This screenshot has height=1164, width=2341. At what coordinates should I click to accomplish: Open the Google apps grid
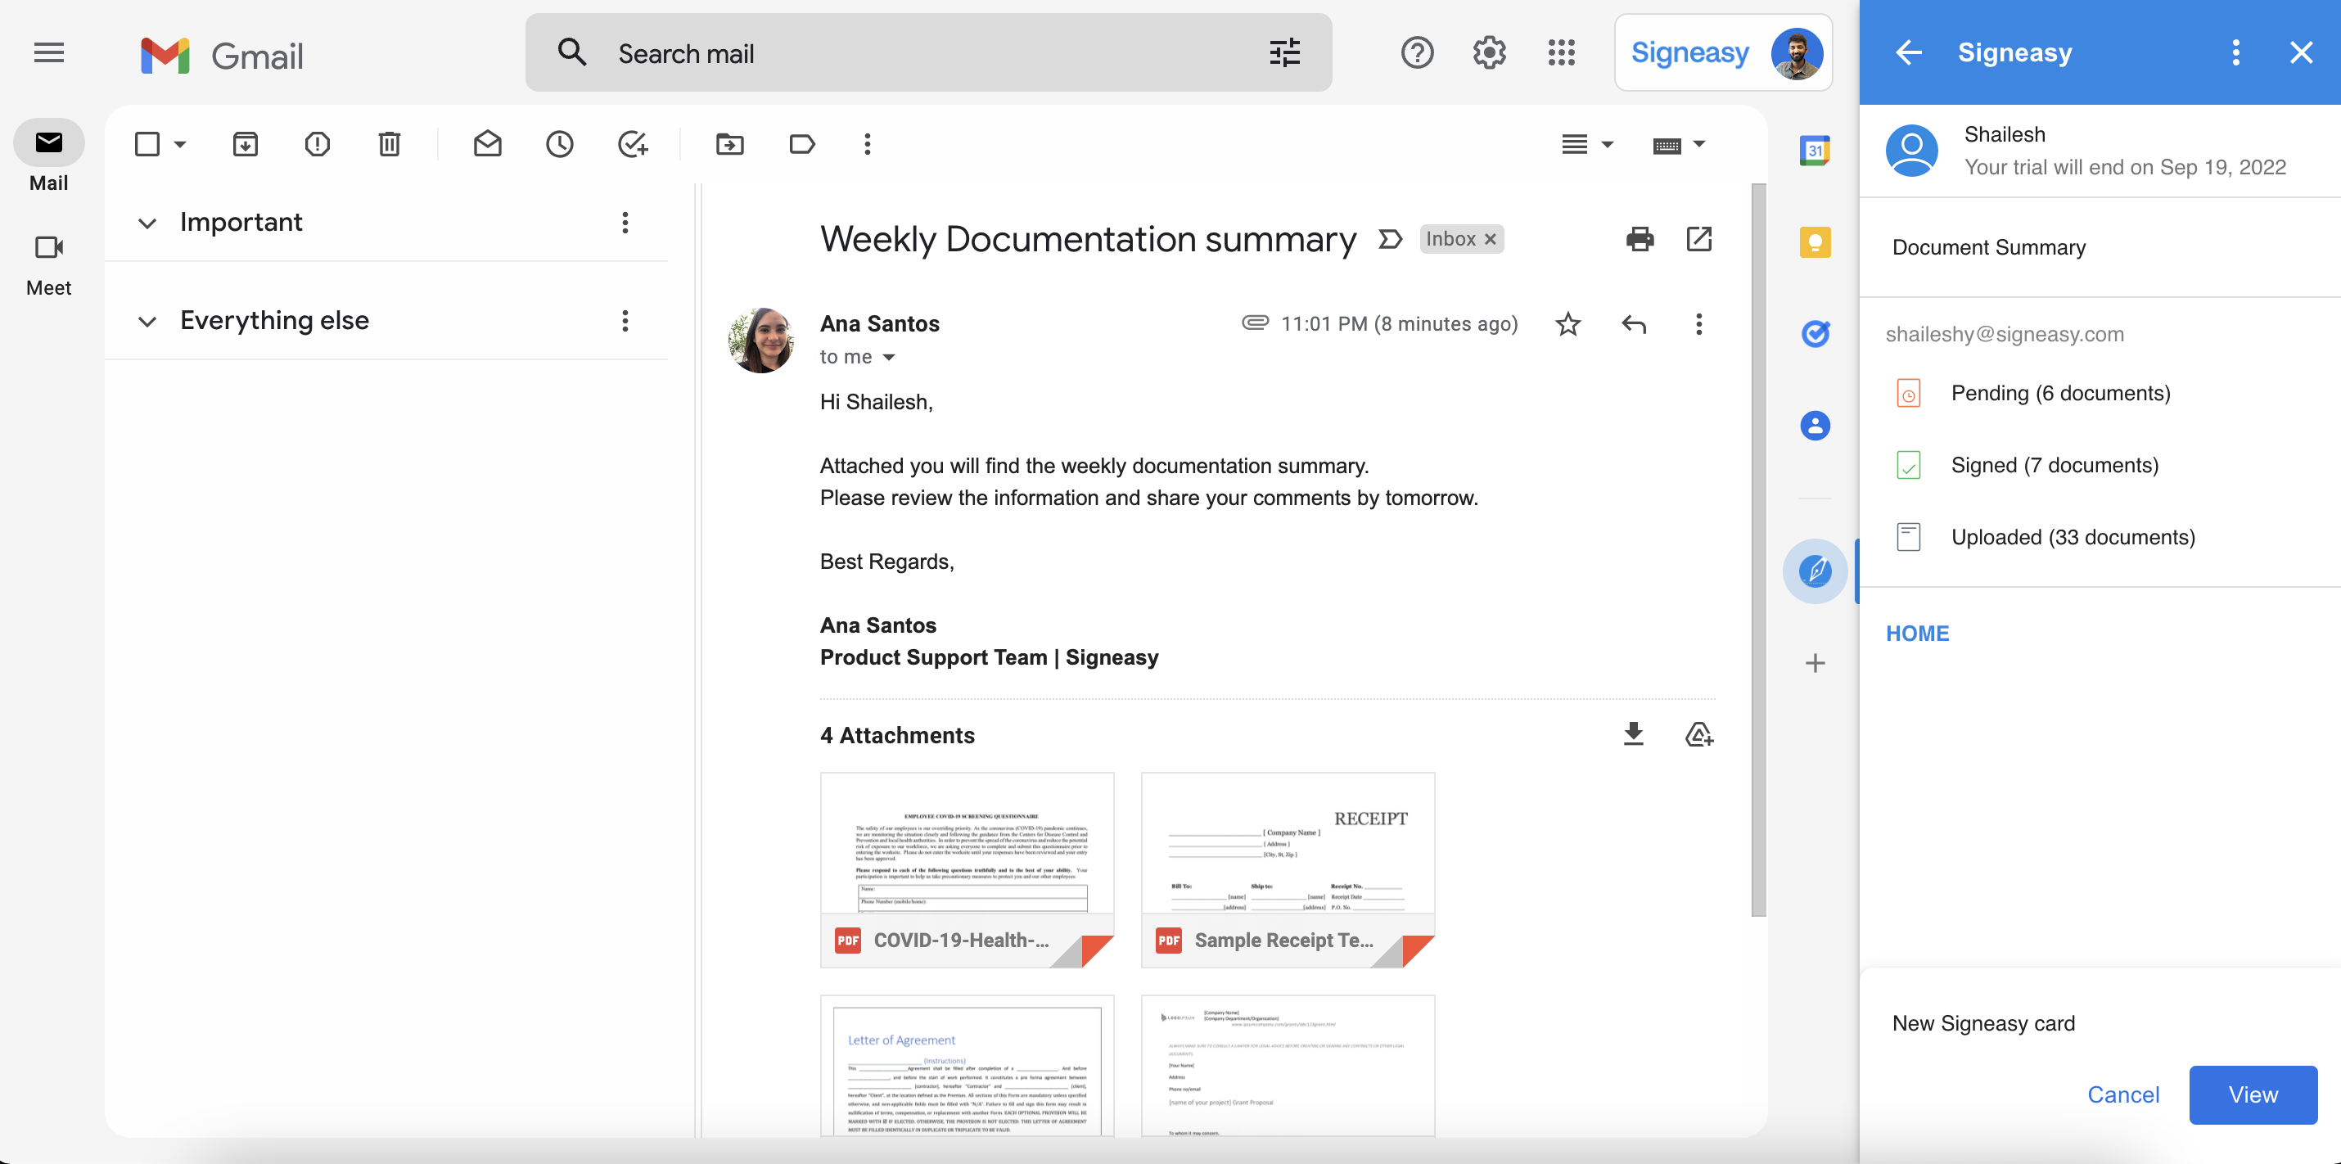(1561, 52)
